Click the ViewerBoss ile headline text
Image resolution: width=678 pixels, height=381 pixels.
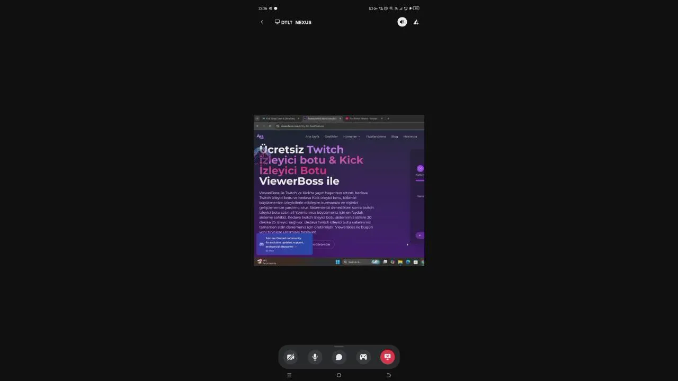(299, 181)
